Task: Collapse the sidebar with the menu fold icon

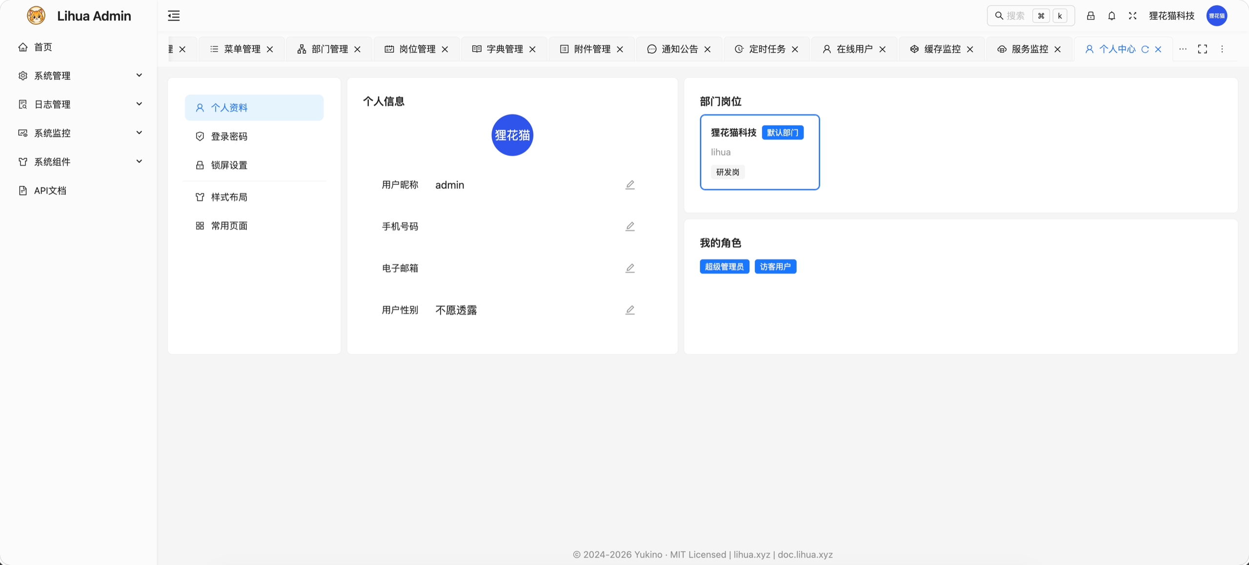Action: point(174,16)
